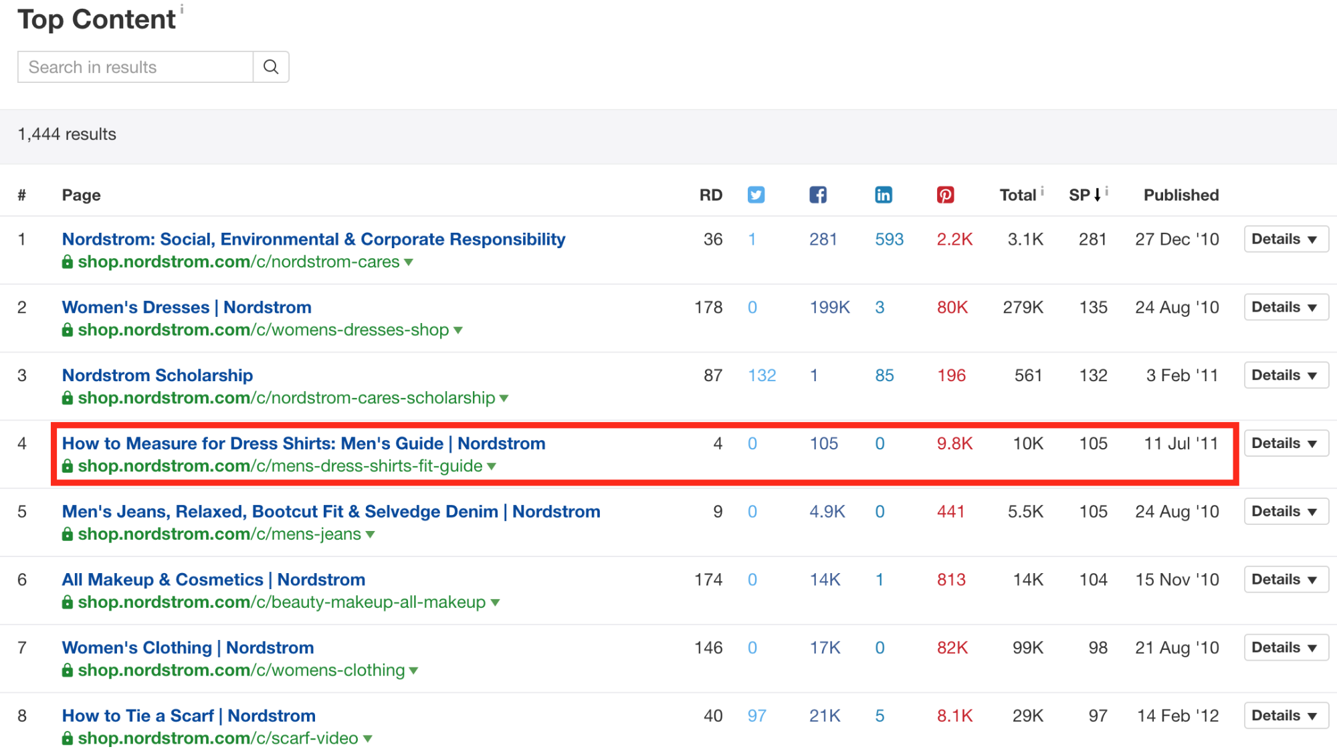1337x753 pixels.
Task: Sort by LinkedIn shares column icon
Action: 884,195
